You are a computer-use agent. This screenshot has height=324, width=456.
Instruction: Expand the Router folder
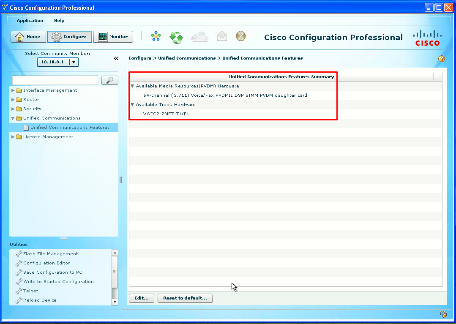click(x=13, y=100)
